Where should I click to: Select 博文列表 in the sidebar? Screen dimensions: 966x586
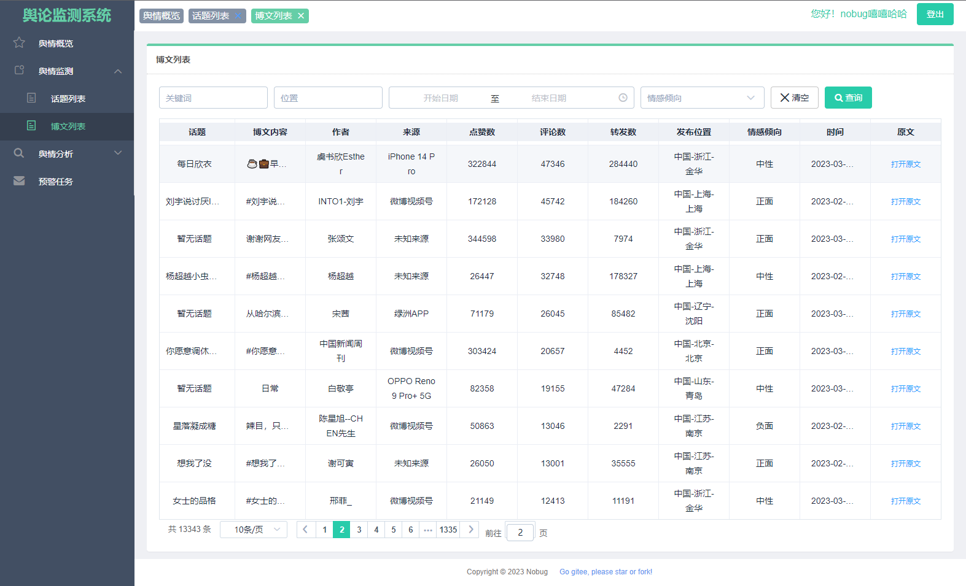coord(67,126)
